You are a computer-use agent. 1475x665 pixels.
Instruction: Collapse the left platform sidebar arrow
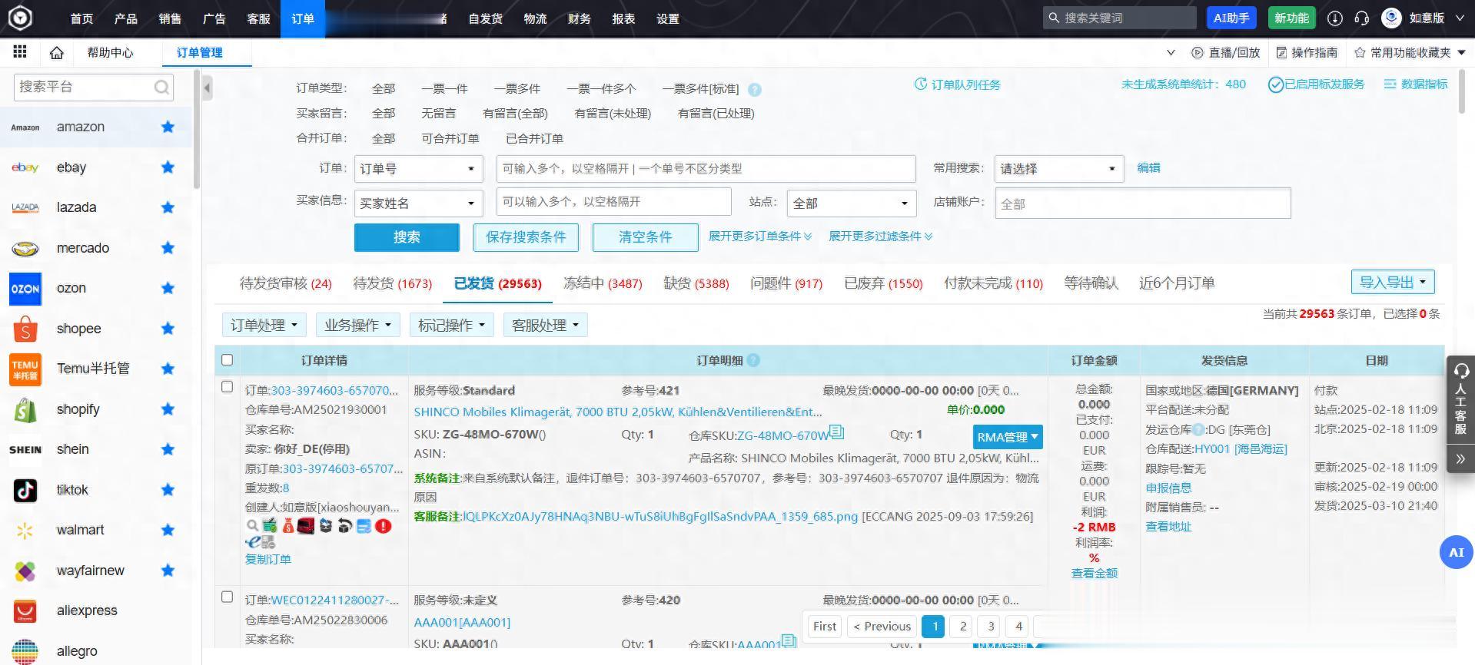pyautogui.click(x=207, y=88)
